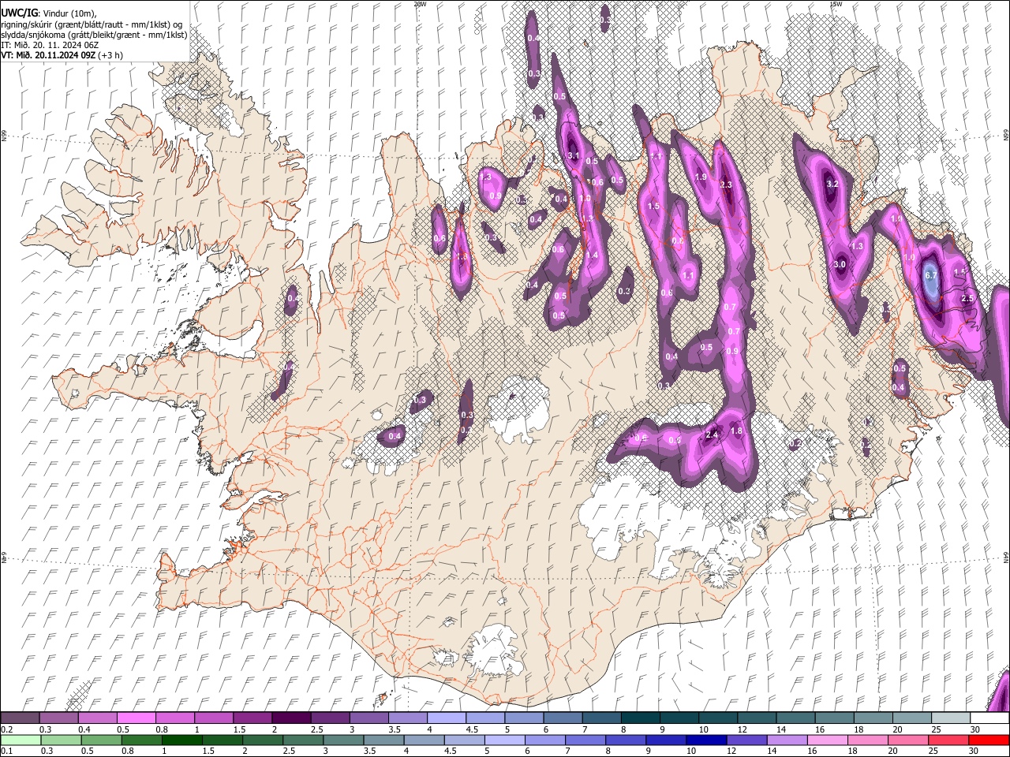
Task: Pick lower legend swatch between 0.1 and 0.3
Action: point(20,740)
